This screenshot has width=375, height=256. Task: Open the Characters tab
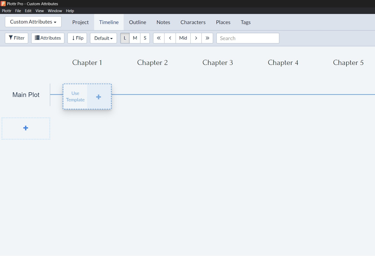tap(193, 22)
